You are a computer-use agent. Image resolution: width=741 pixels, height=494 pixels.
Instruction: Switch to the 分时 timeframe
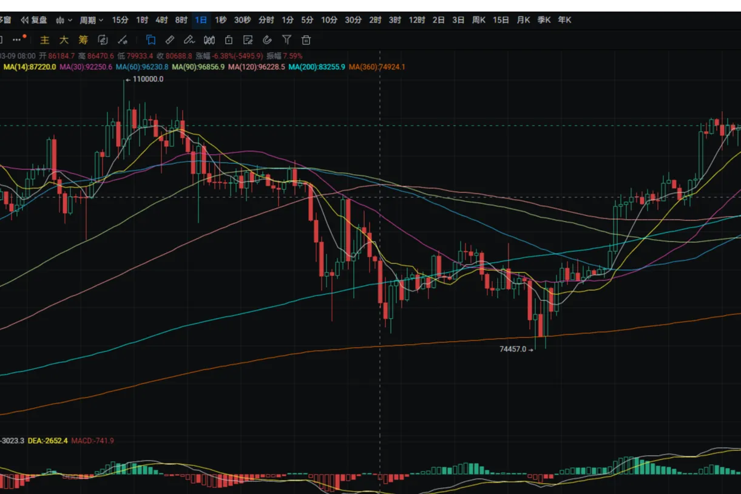tap(266, 20)
